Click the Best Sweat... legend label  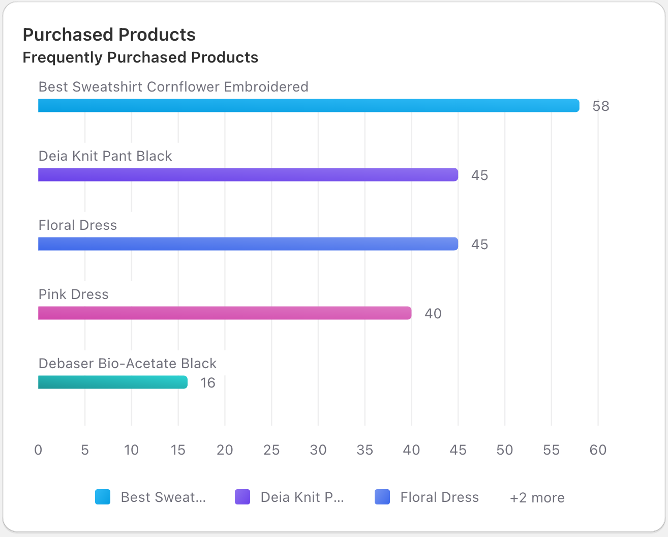163,497
